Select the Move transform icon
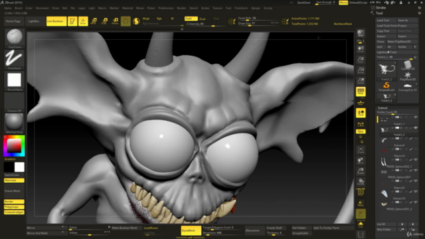 coord(94,21)
